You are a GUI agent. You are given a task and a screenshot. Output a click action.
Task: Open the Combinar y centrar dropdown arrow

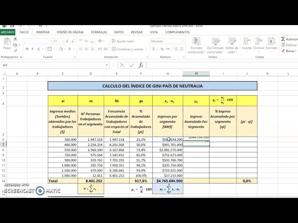(x=146, y=49)
